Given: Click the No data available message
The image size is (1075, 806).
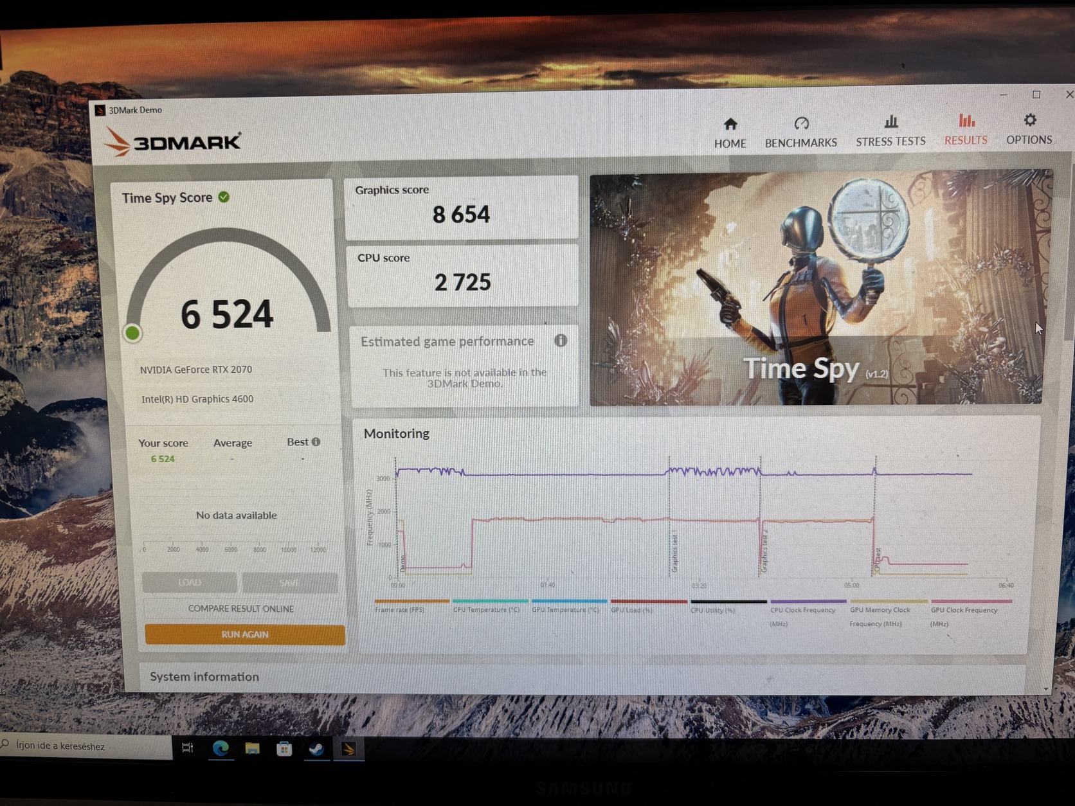Looking at the screenshot, I should click(237, 515).
